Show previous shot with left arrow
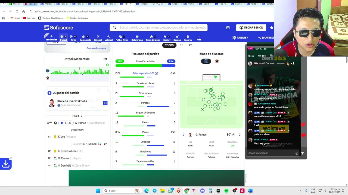 point(183,135)
